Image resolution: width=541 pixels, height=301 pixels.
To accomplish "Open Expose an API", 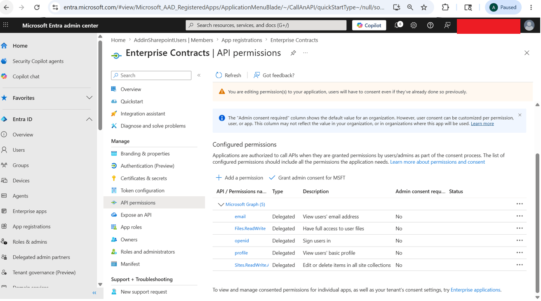I will point(136,215).
